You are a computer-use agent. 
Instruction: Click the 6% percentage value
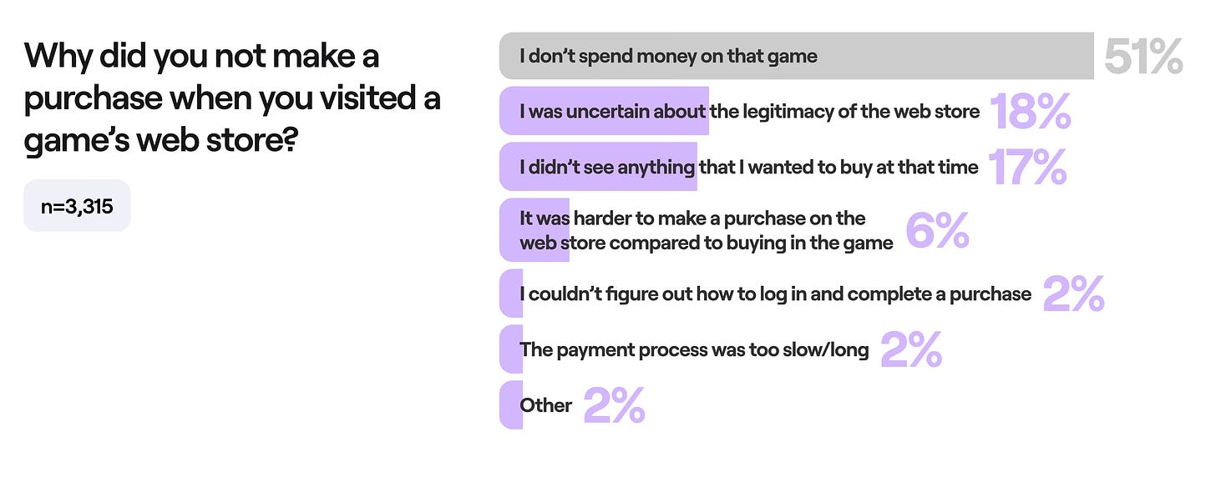937,230
